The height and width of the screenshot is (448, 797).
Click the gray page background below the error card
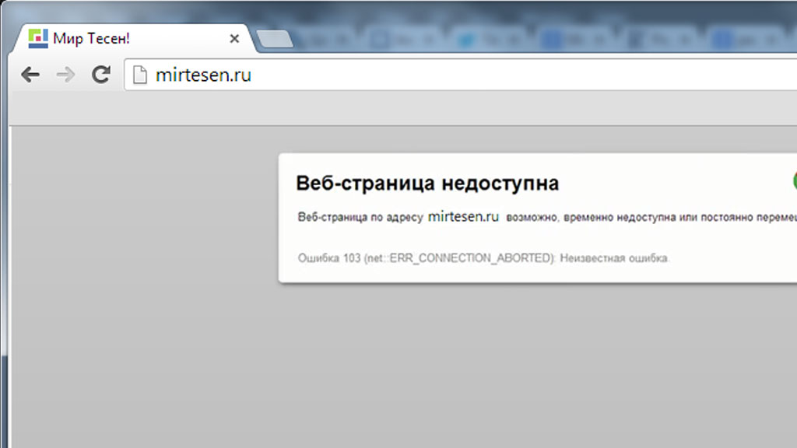point(402,366)
